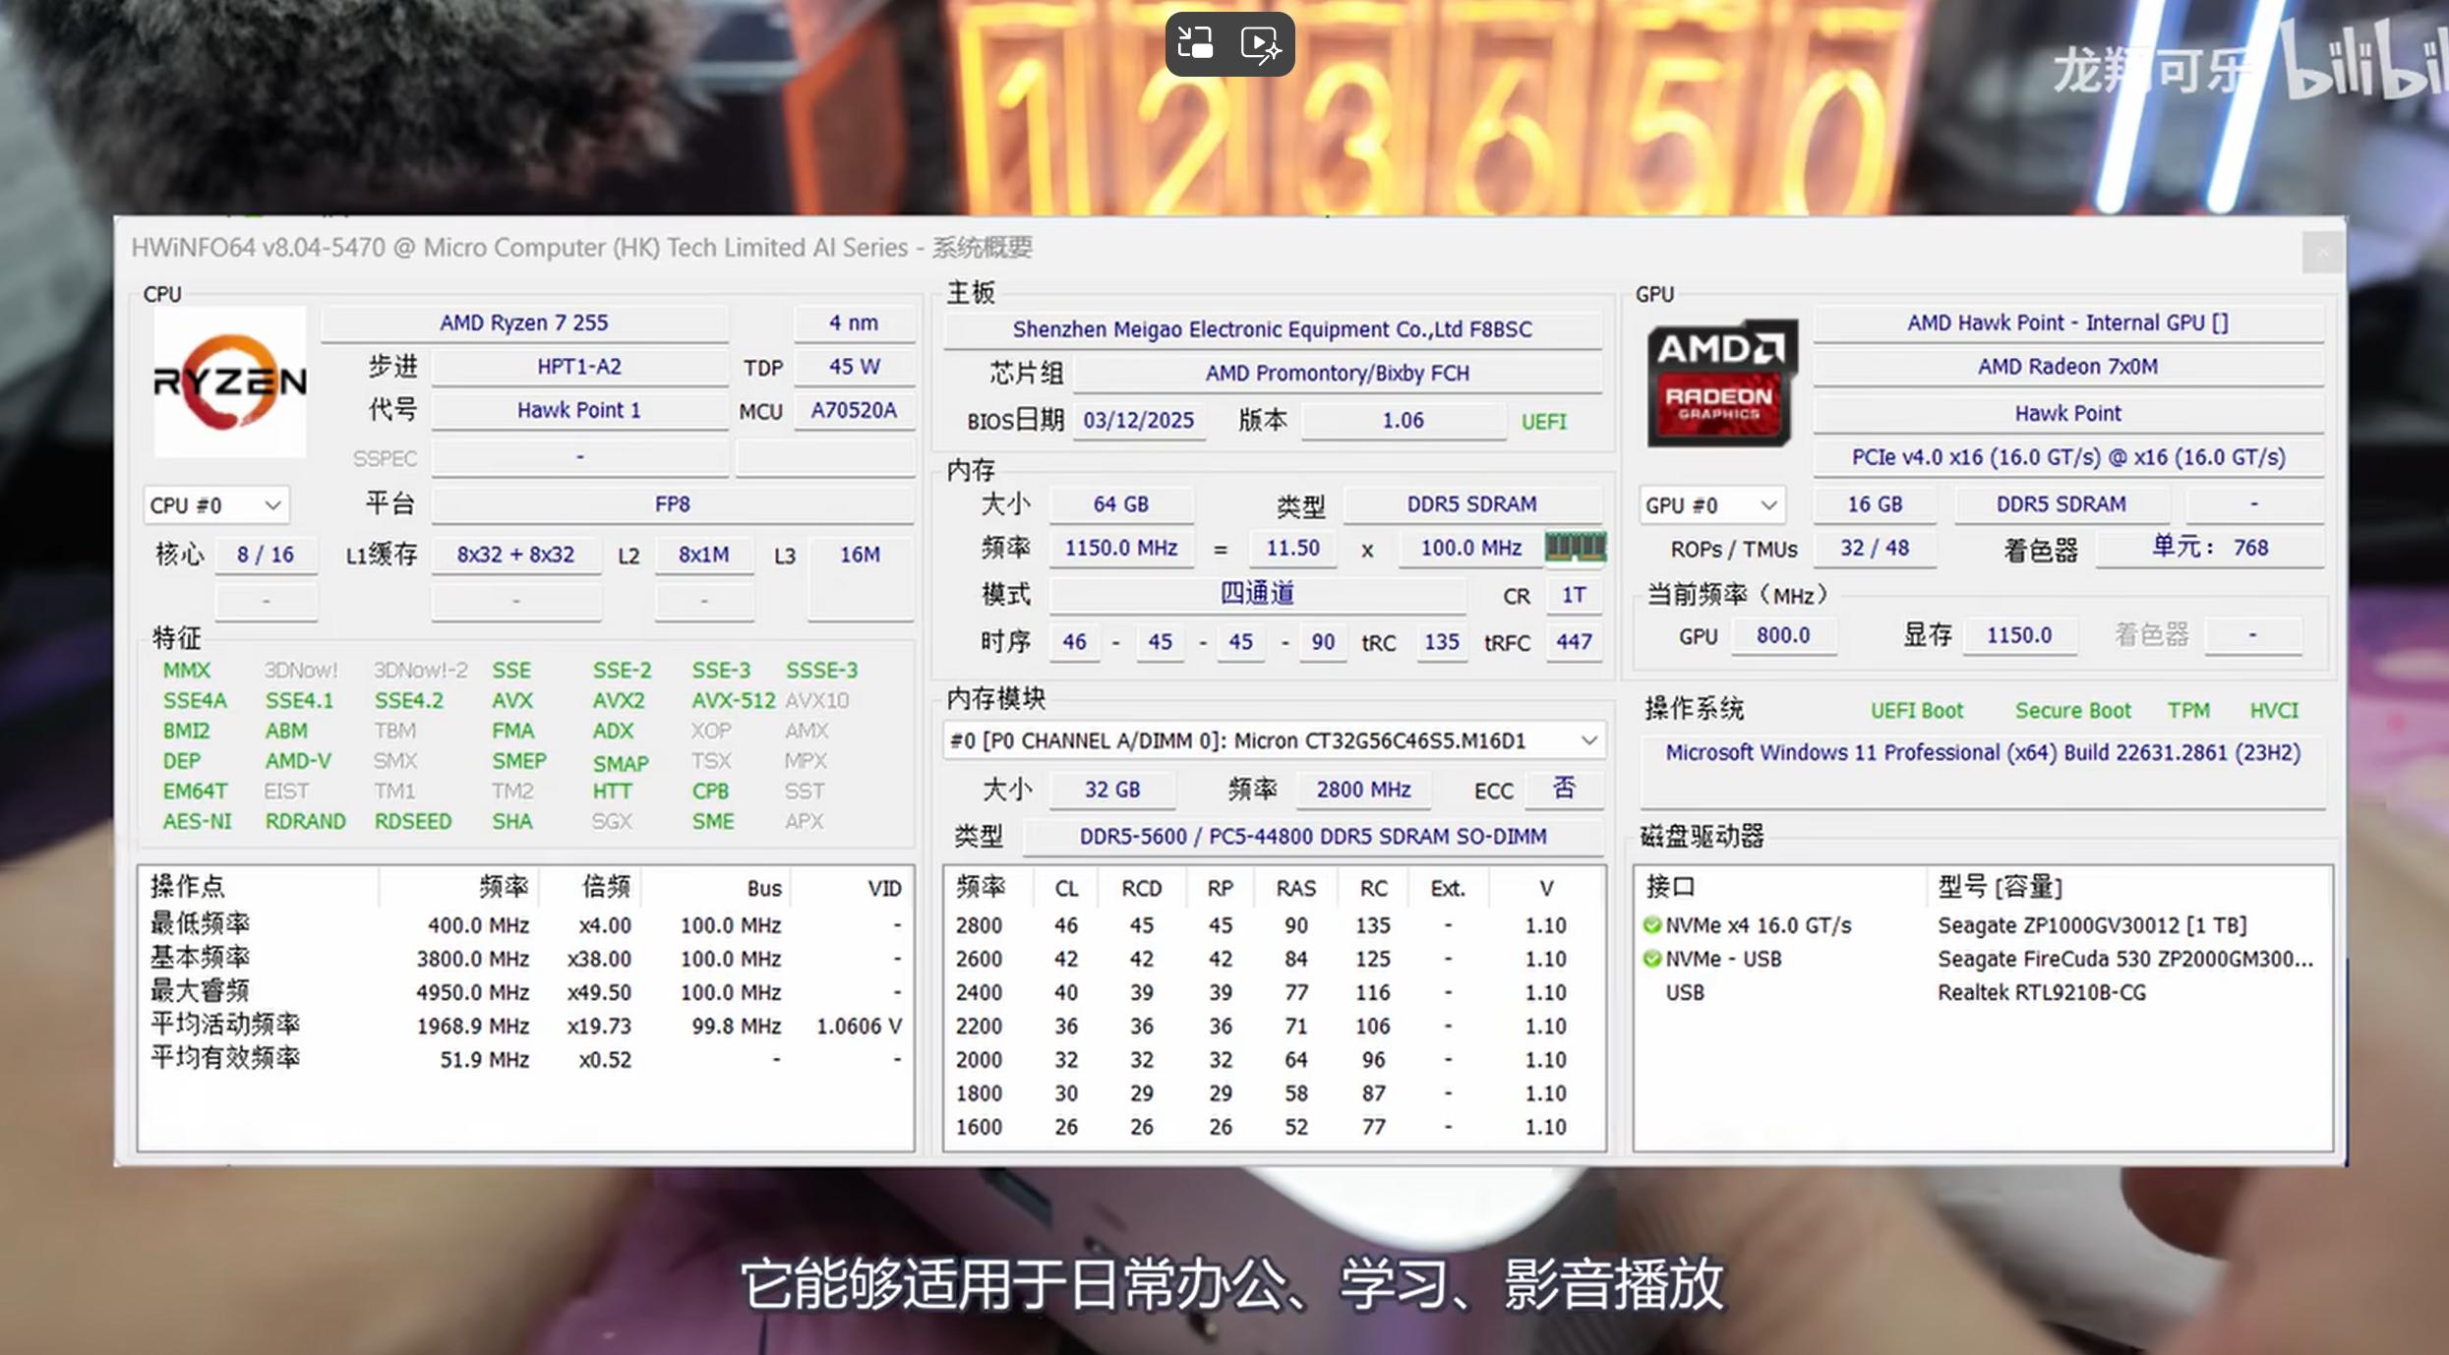Click the Seagate ZP1000GV30012 drive entry
This screenshot has height=1355, width=2449.
[x=2091, y=925]
